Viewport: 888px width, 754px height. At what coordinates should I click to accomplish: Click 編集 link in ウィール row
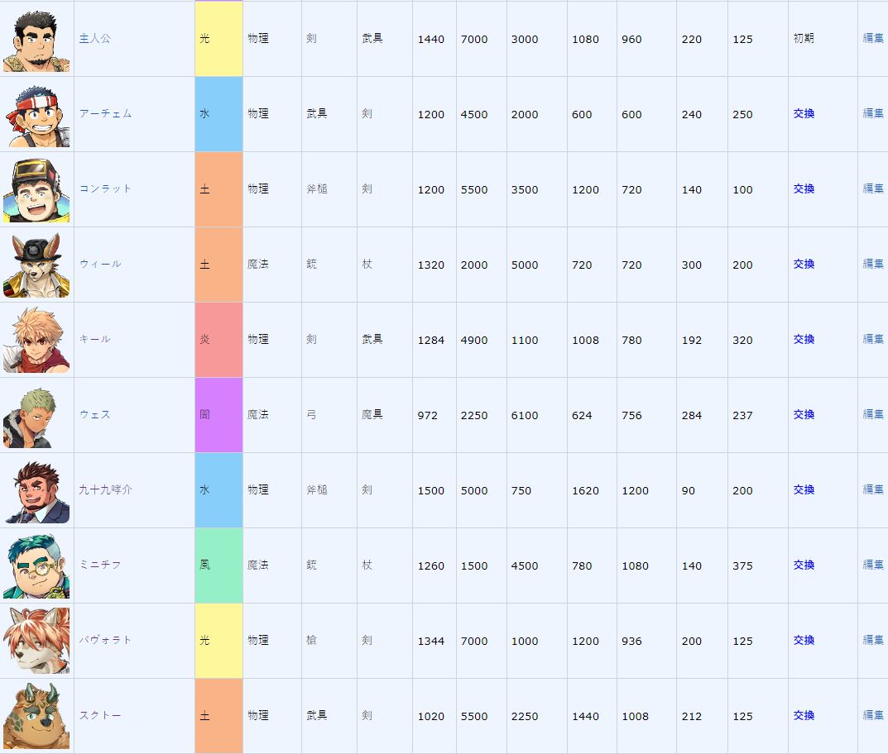(873, 265)
